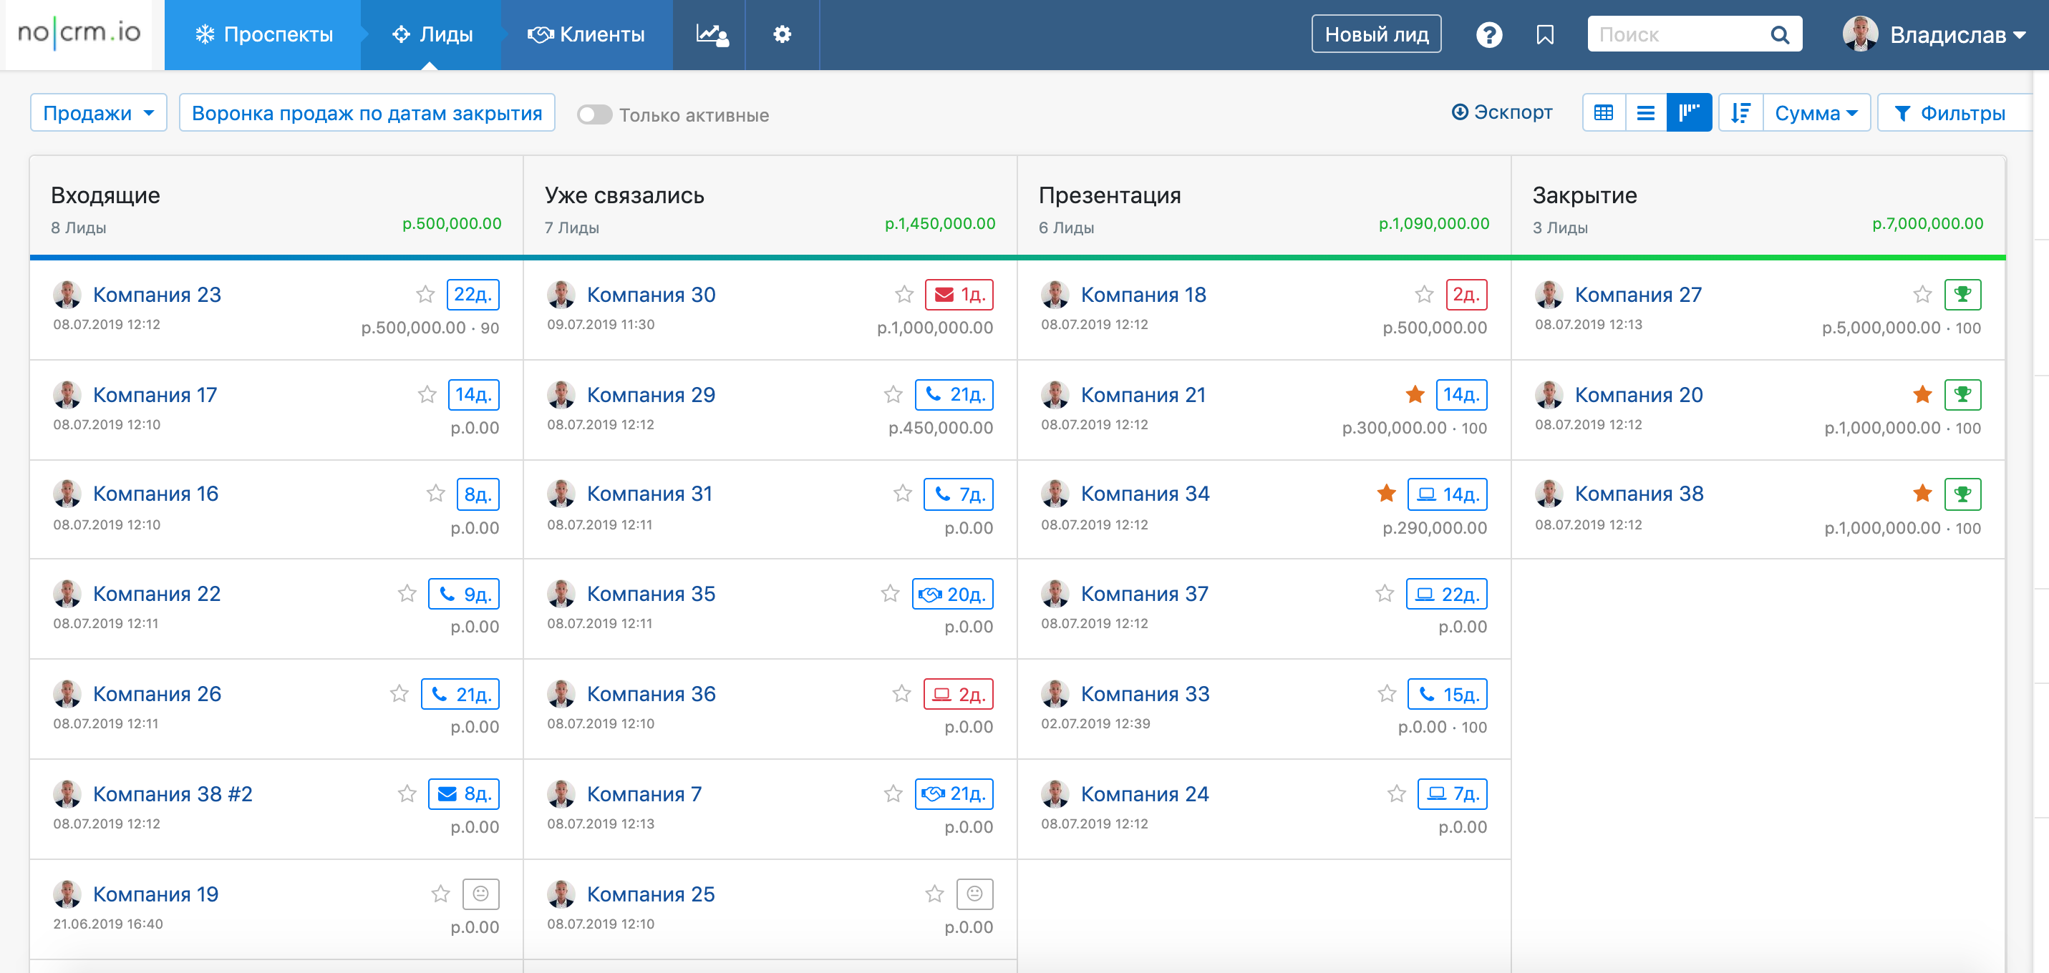Open the Сумма sort dropdown
This screenshot has width=2049, height=973.
pos(1816,113)
